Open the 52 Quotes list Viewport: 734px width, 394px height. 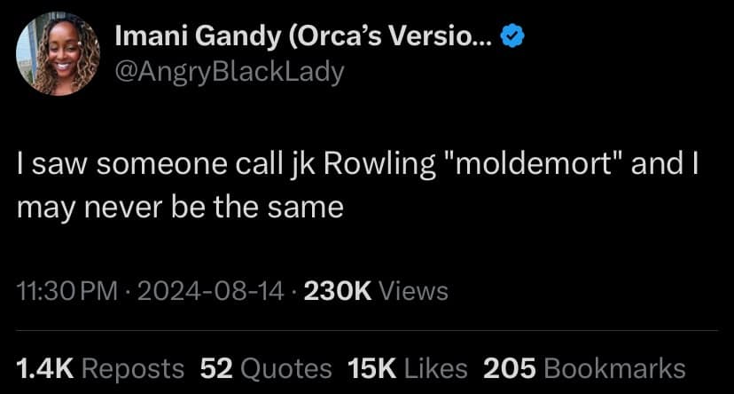coord(266,368)
